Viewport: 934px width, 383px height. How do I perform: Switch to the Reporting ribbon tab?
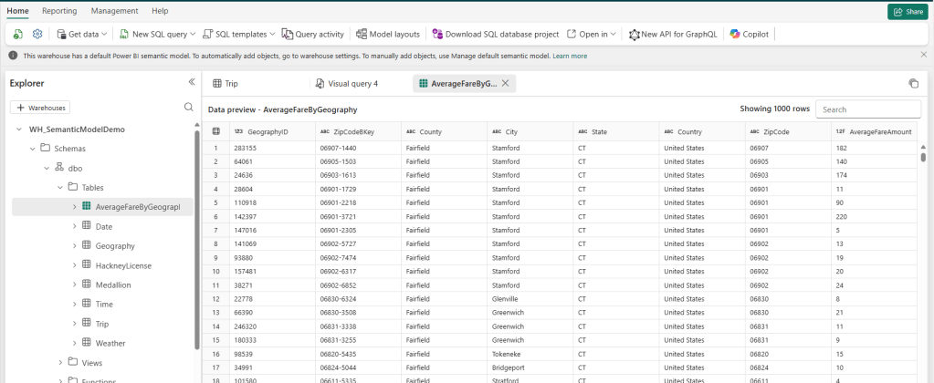(59, 10)
